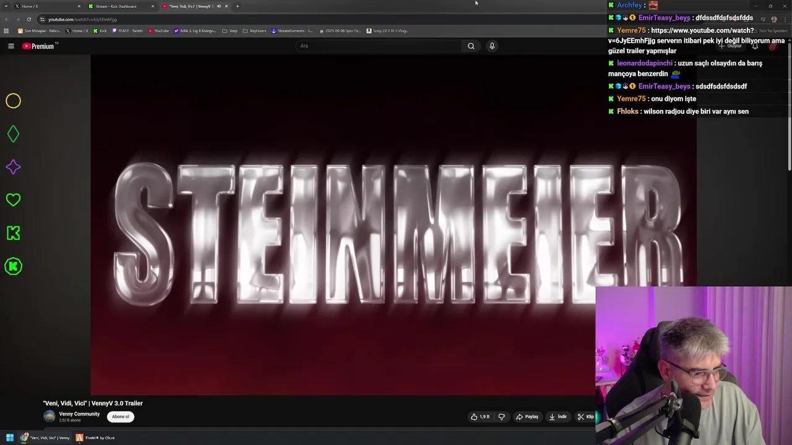Screen dimensions: 792x445
Task: Go forward in browser history
Action: coord(18,19)
